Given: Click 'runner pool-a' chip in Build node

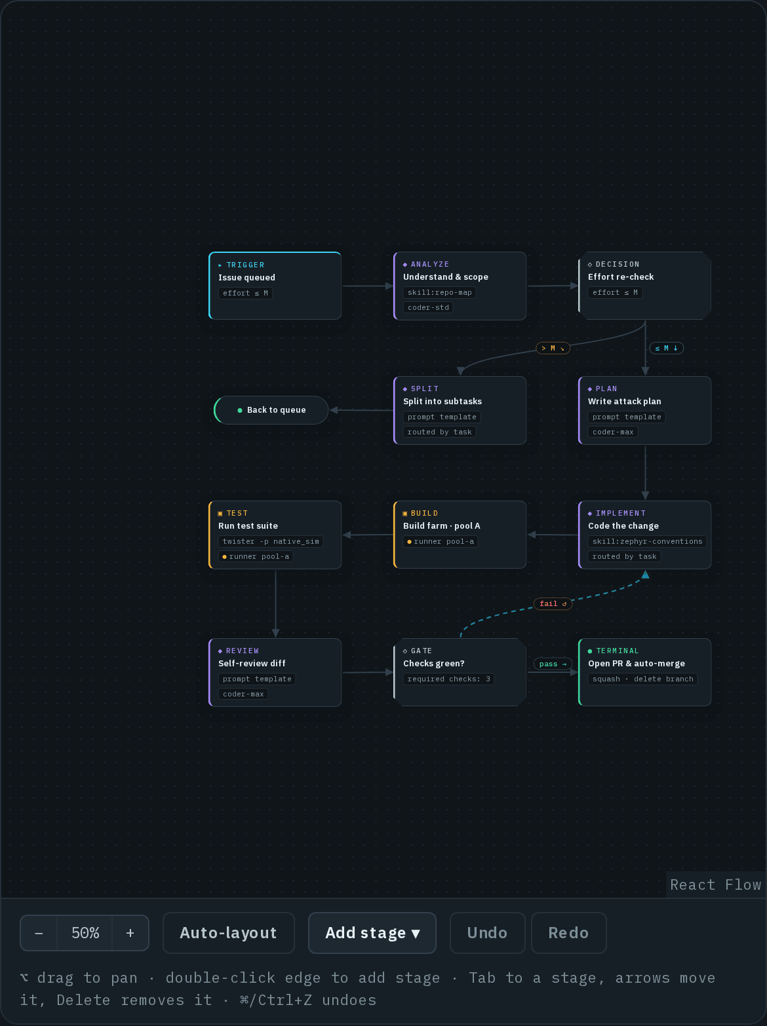Looking at the screenshot, I should pyautogui.click(x=441, y=542).
